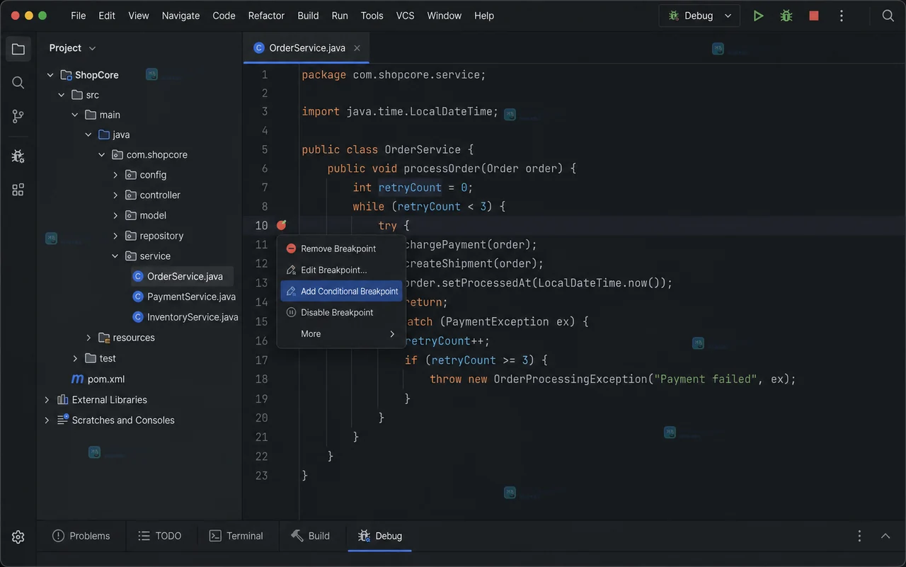Select the Debug bottom tool tab

click(380, 536)
